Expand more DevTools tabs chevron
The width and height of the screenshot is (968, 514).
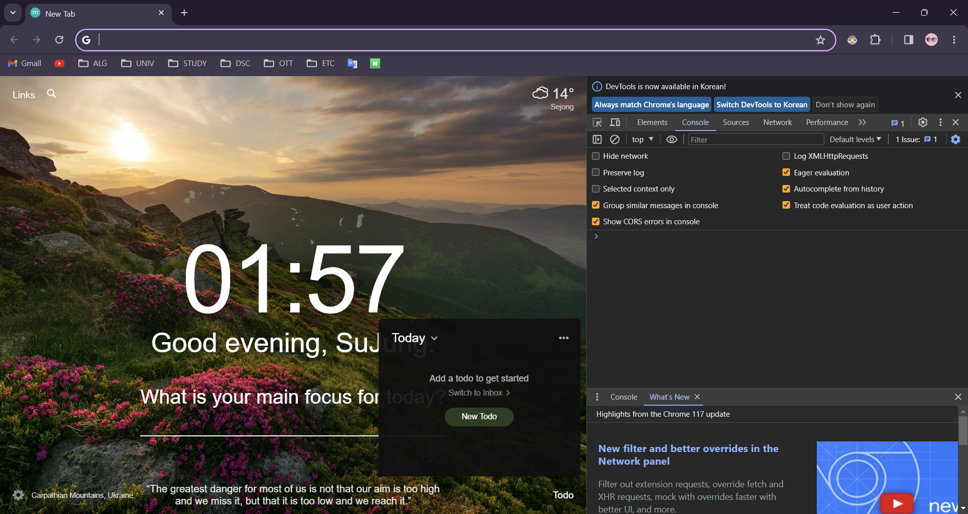tap(862, 122)
